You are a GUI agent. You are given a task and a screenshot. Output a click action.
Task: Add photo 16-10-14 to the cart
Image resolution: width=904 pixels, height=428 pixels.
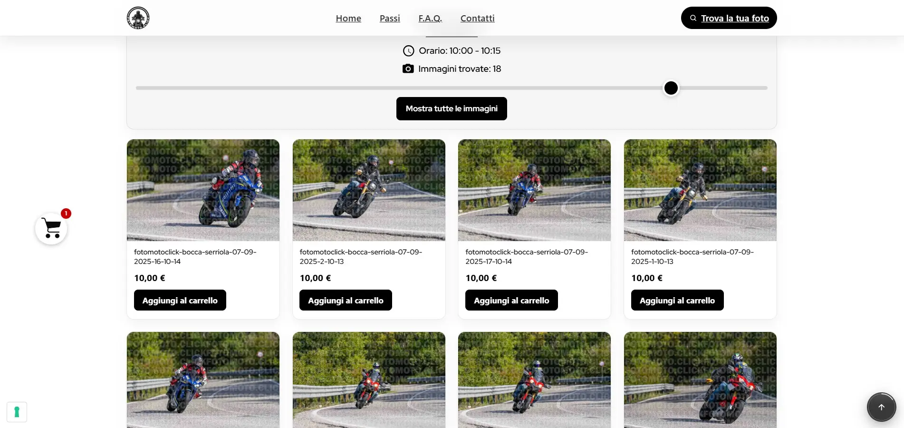point(180,301)
